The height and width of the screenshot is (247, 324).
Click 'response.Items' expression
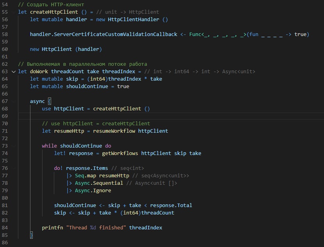pos(87,168)
